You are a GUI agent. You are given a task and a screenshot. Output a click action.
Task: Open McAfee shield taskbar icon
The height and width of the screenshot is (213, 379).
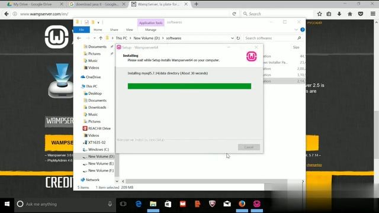212,204
